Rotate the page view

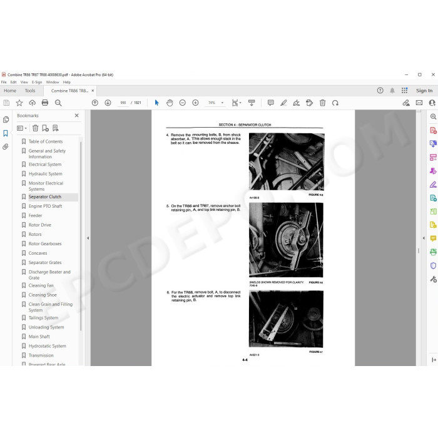pyautogui.click(x=335, y=103)
